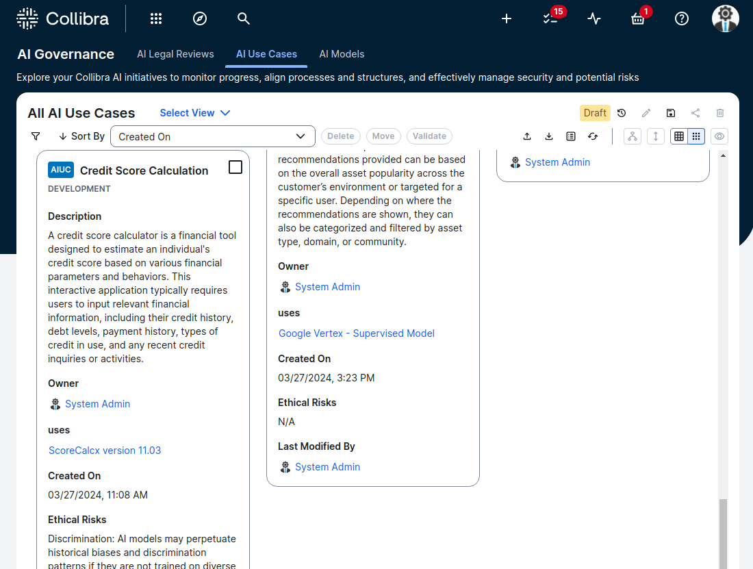753x569 pixels.
Task: Open global search
Action: coord(244,18)
